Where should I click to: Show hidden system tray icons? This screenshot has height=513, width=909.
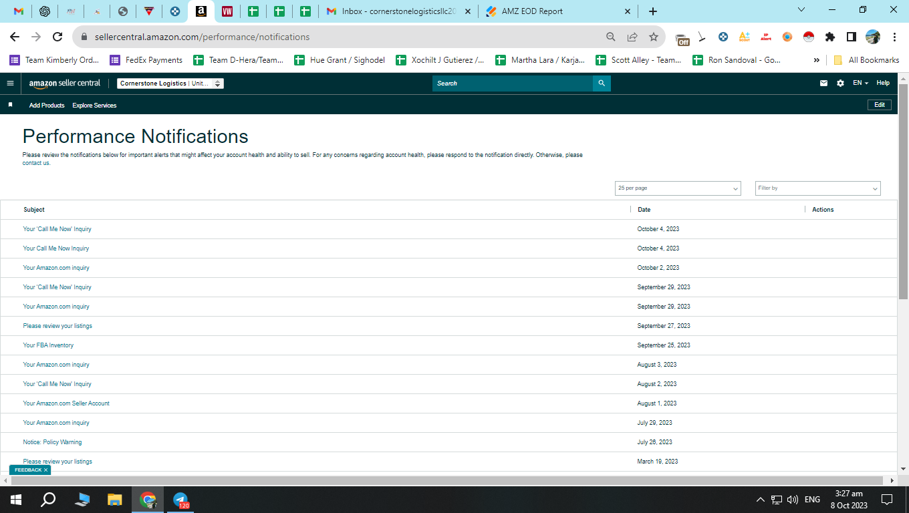[x=760, y=500]
